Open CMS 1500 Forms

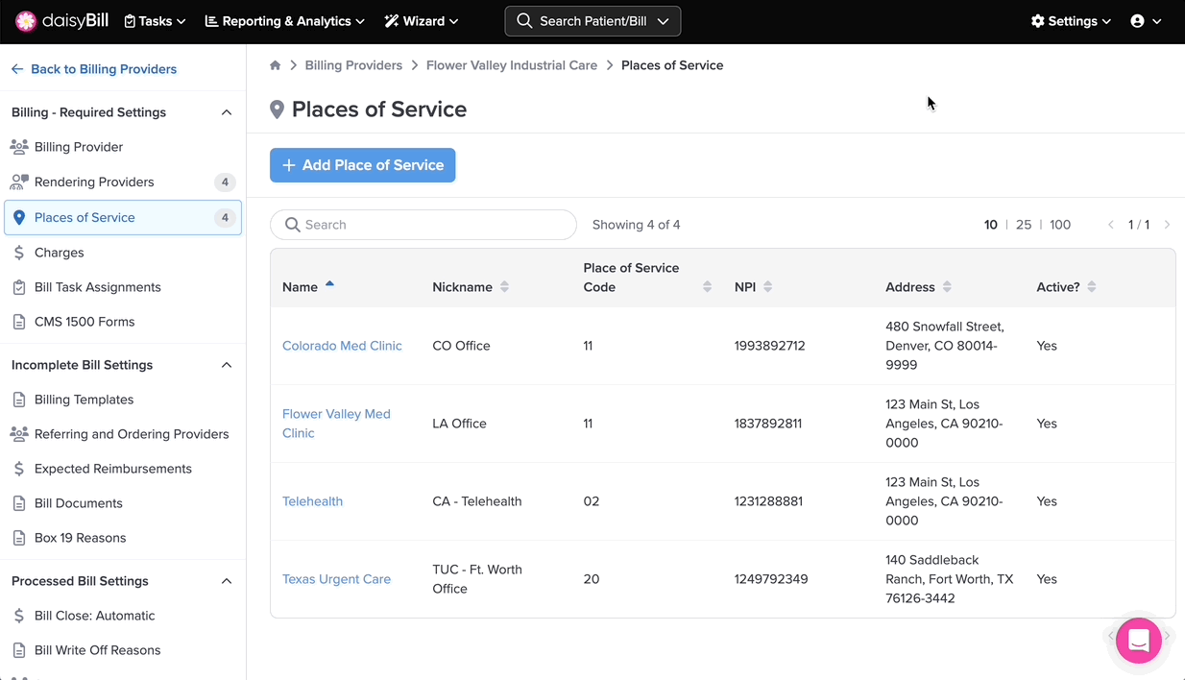pyautogui.click(x=123, y=322)
